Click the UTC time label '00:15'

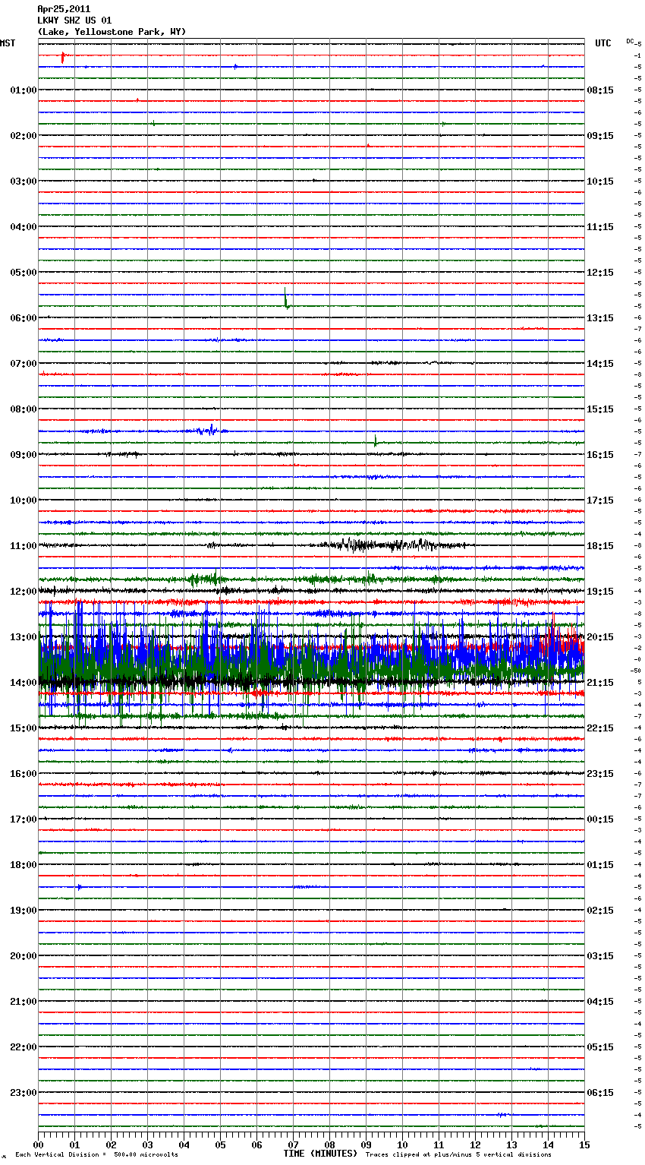(600, 819)
